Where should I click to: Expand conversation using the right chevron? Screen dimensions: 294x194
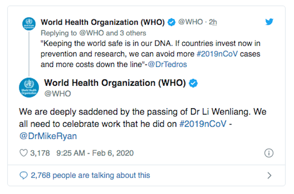pos(269,176)
